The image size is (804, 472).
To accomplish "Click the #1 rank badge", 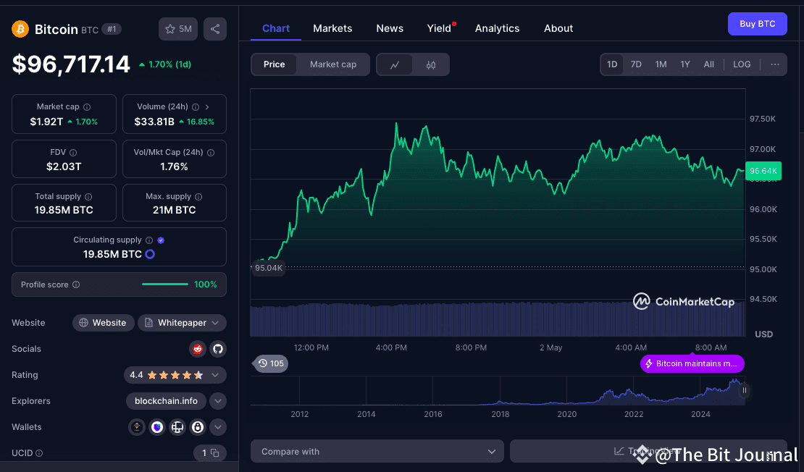I will click(112, 29).
